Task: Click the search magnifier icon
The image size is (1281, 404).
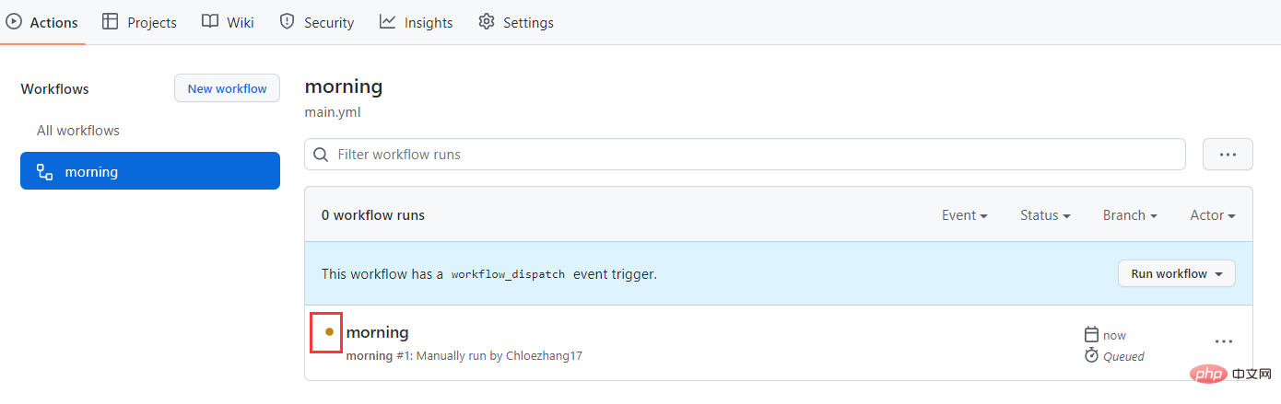Action: [x=322, y=155]
